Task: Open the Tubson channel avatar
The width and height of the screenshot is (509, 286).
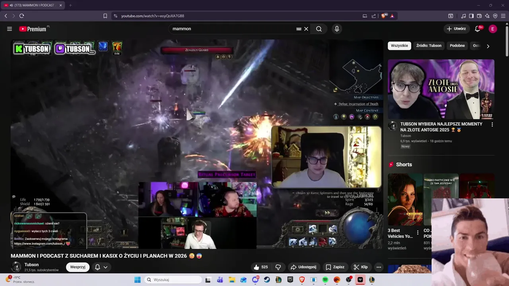Action: (16, 267)
